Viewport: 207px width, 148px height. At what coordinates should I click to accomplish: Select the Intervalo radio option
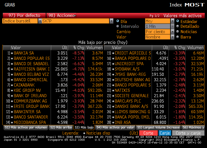tap(118, 26)
